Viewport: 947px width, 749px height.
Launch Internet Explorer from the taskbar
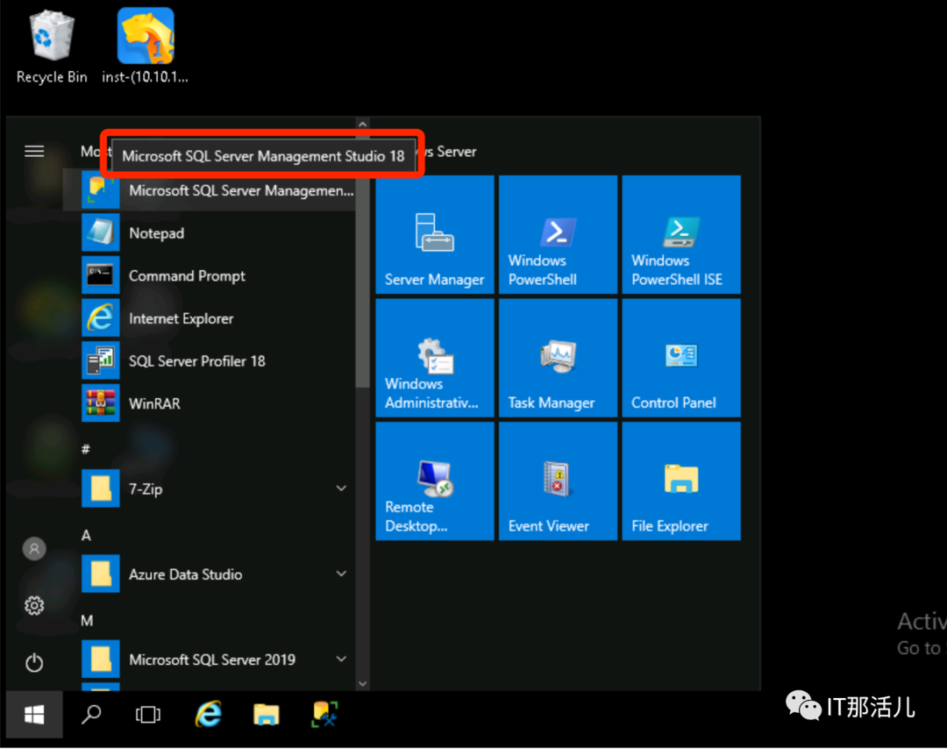click(x=209, y=715)
